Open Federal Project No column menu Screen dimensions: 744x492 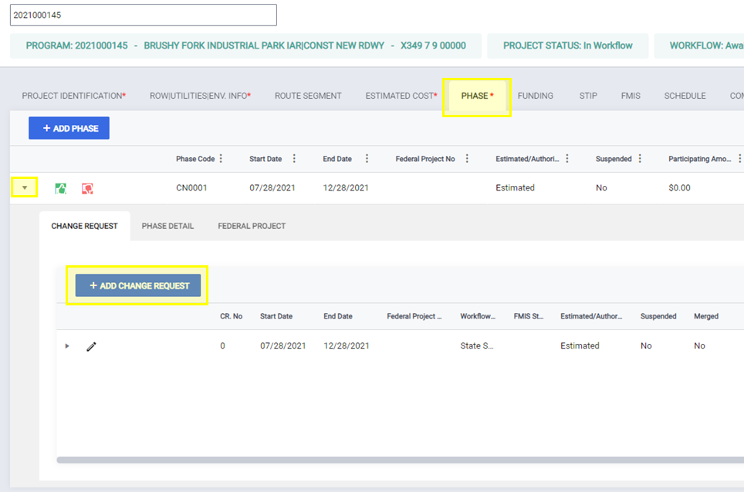click(467, 159)
